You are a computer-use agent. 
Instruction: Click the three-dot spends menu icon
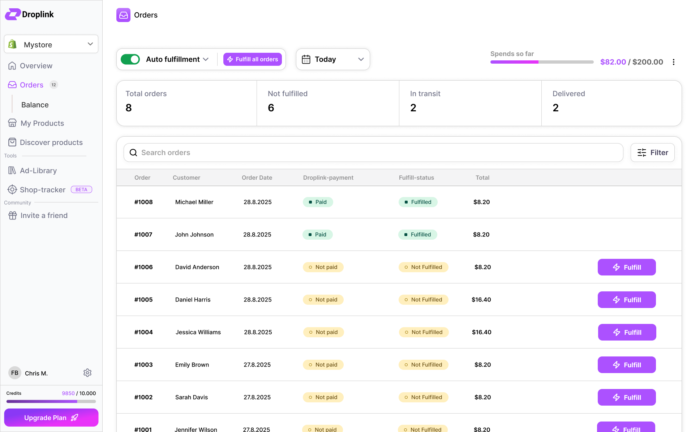pos(674,62)
